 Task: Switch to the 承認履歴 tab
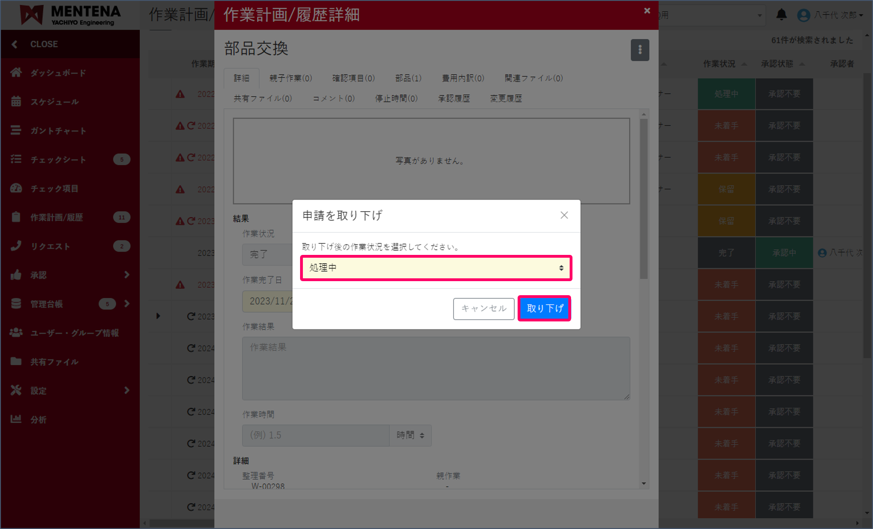pyautogui.click(x=453, y=98)
